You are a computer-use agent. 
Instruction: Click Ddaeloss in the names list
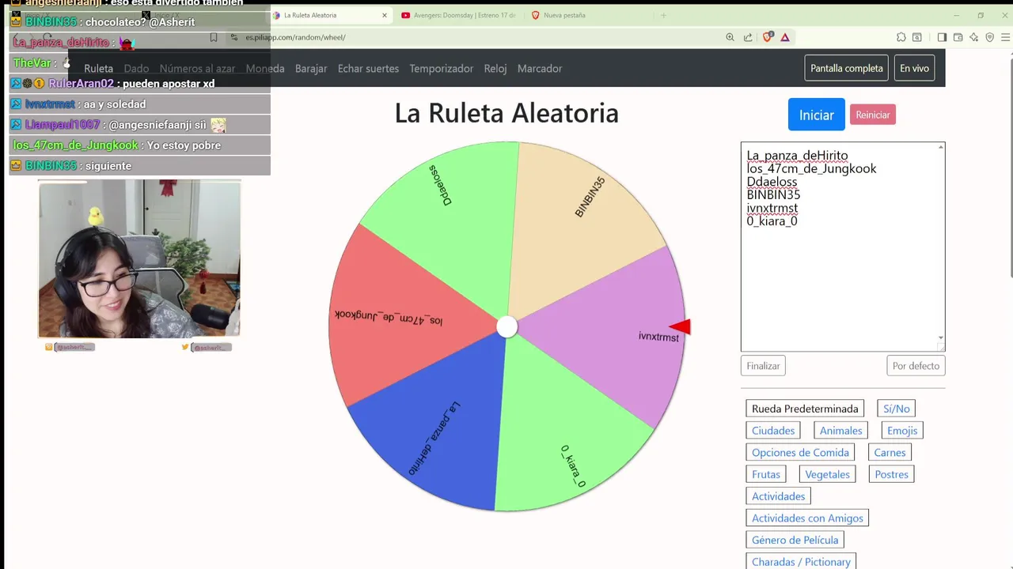(x=772, y=182)
